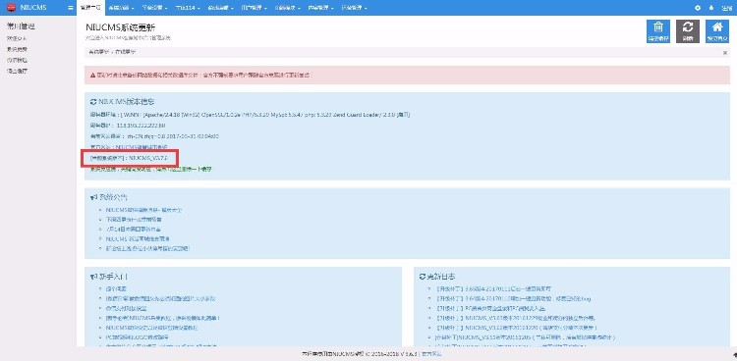The width and height of the screenshot is (737, 361).
Task: Click the refresh icon beside 更新日志 heading
Action: click(x=423, y=277)
